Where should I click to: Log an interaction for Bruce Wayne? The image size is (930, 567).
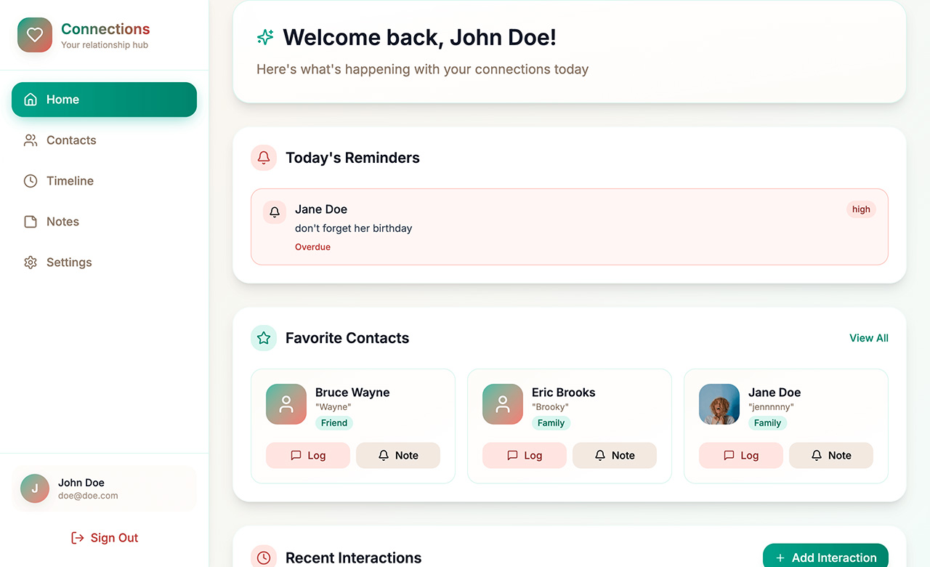(x=307, y=455)
